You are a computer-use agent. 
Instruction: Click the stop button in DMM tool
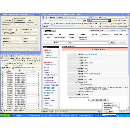[x=30, y=20]
